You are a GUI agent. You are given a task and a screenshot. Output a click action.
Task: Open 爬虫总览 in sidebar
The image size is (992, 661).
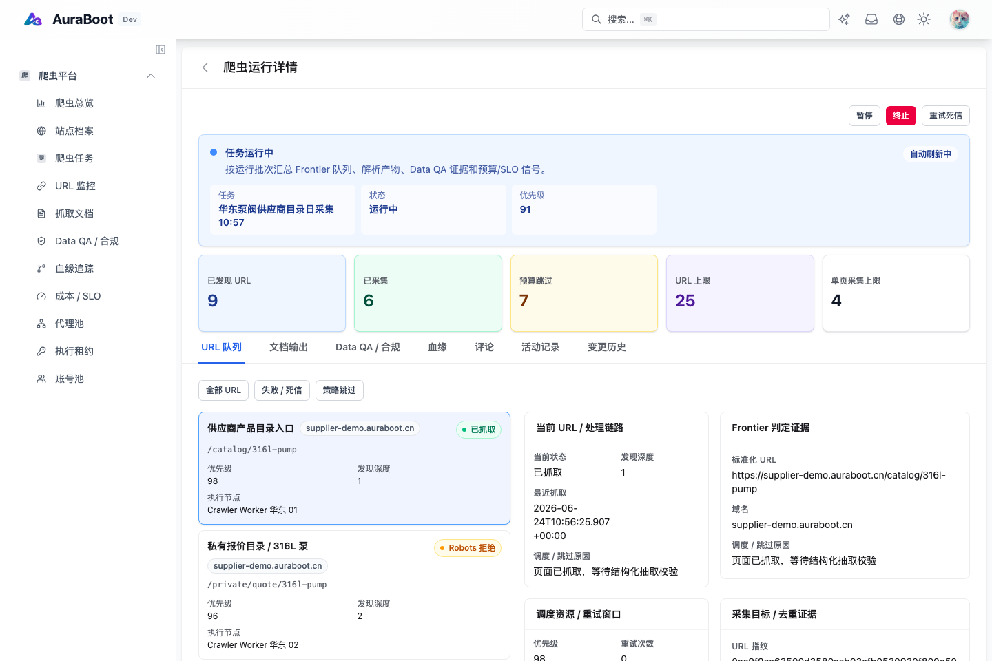click(74, 103)
